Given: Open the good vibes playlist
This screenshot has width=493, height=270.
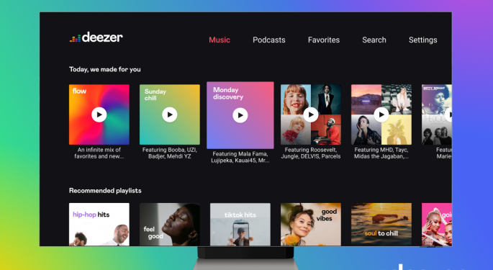Looking at the screenshot, I should click(x=311, y=225).
